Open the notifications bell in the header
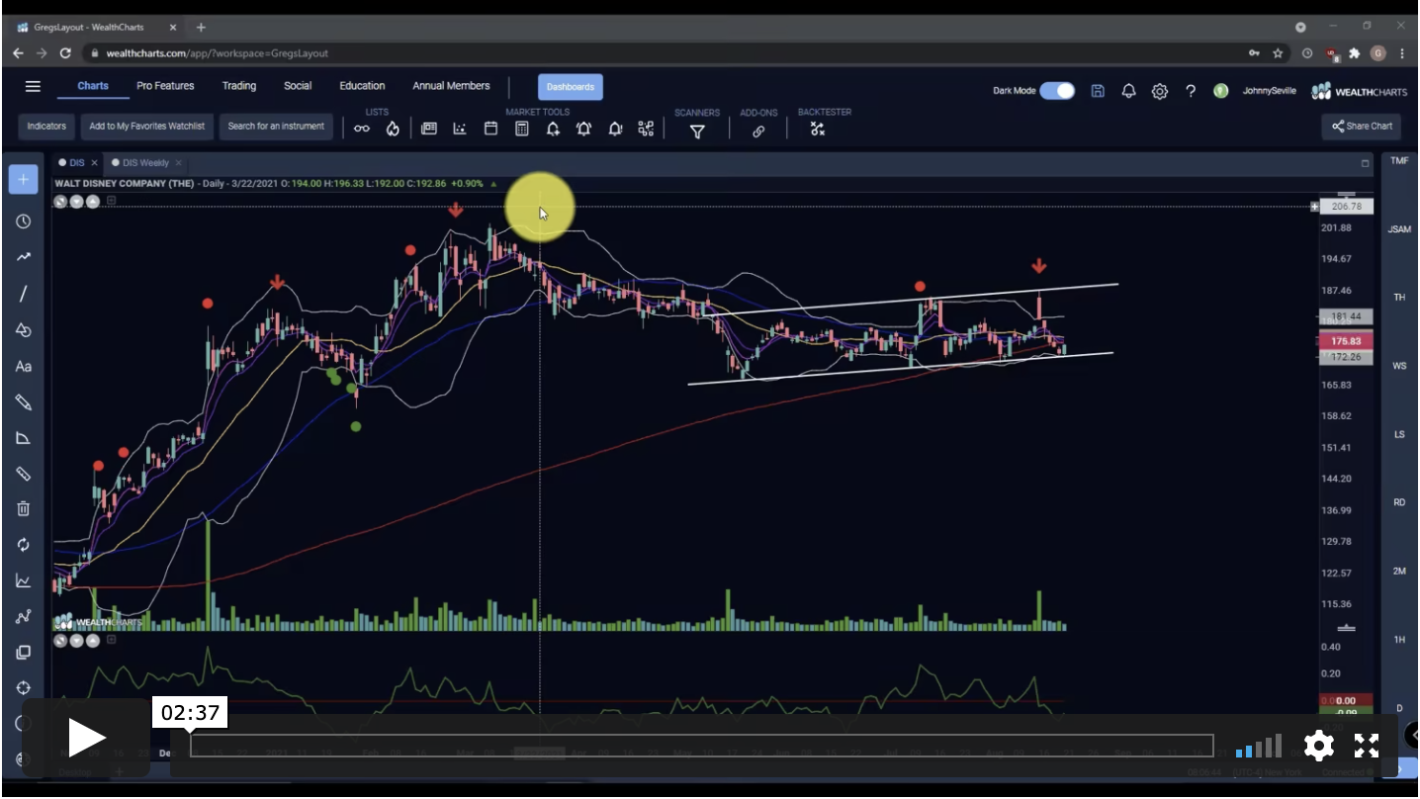Screen dimensions: 1420x799 [x=1128, y=91]
